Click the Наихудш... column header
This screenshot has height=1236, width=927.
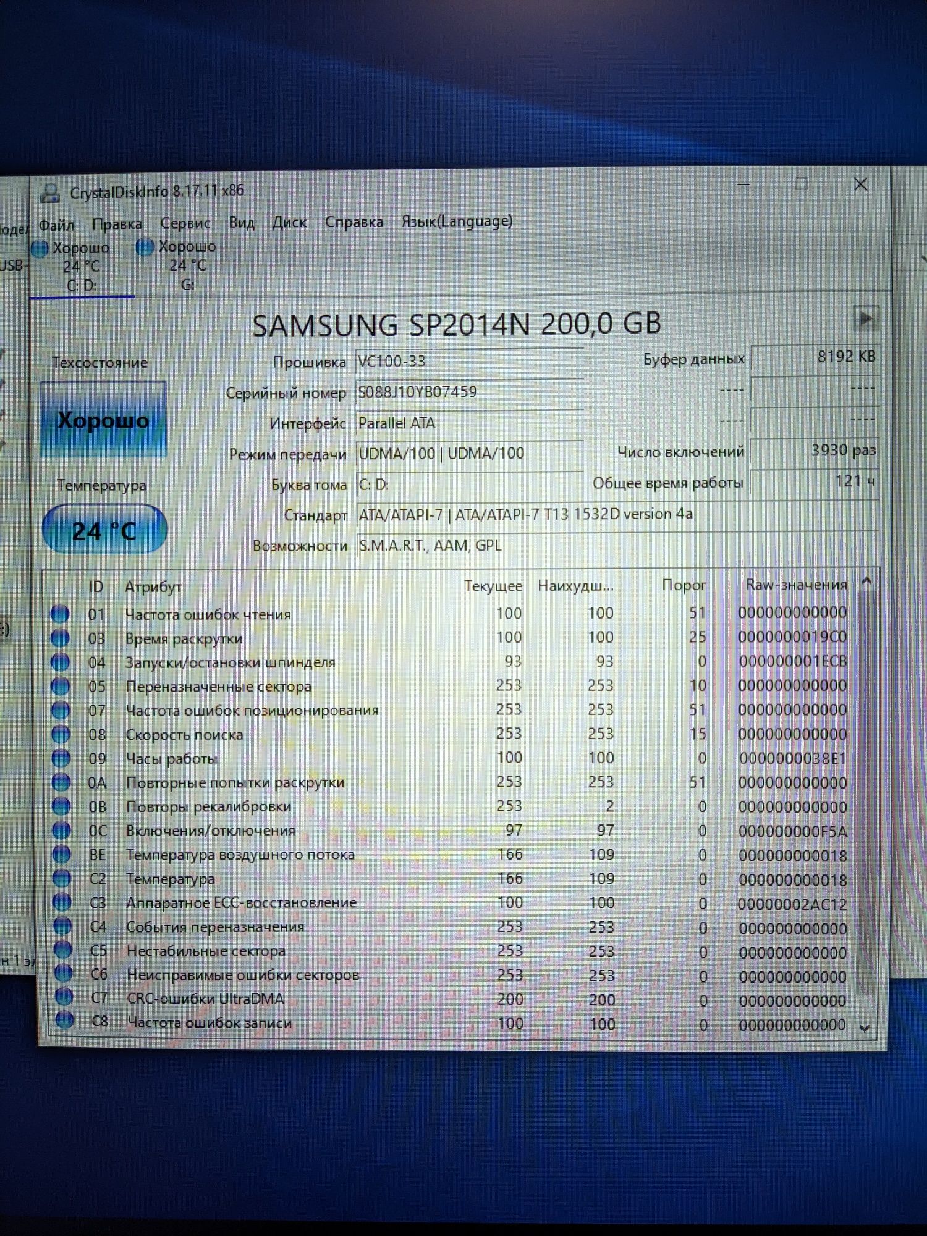point(576,585)
